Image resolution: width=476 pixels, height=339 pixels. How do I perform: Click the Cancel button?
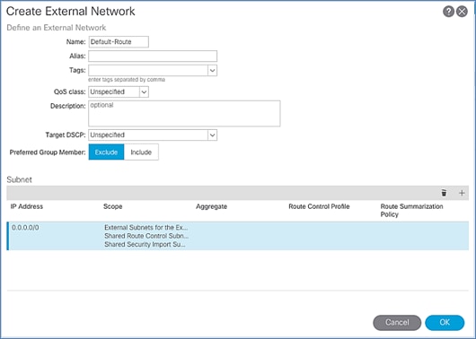[397, 322]
